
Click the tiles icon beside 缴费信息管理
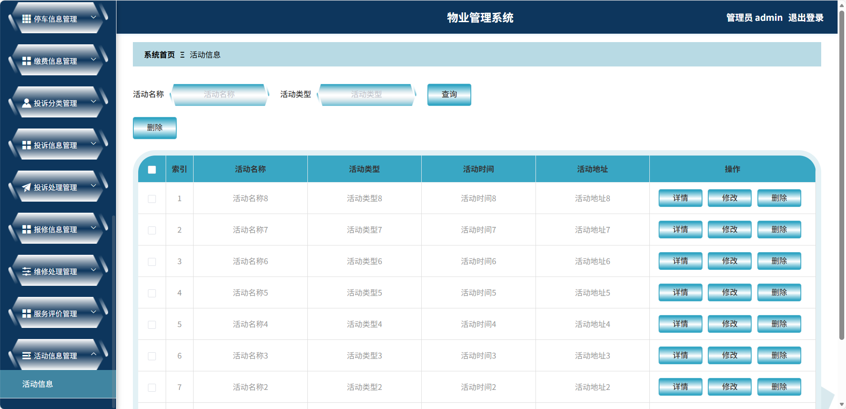pyautogui.click(x=27, y=61)
